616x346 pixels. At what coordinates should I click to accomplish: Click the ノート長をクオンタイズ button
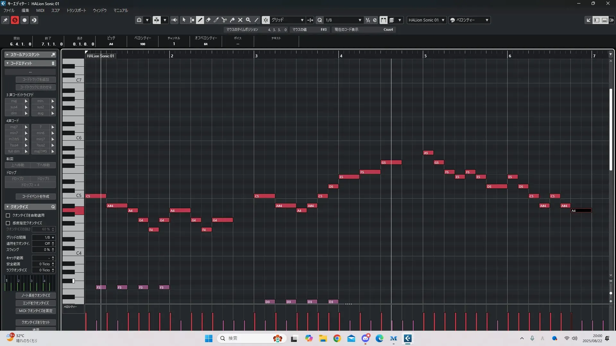point(36,295)
